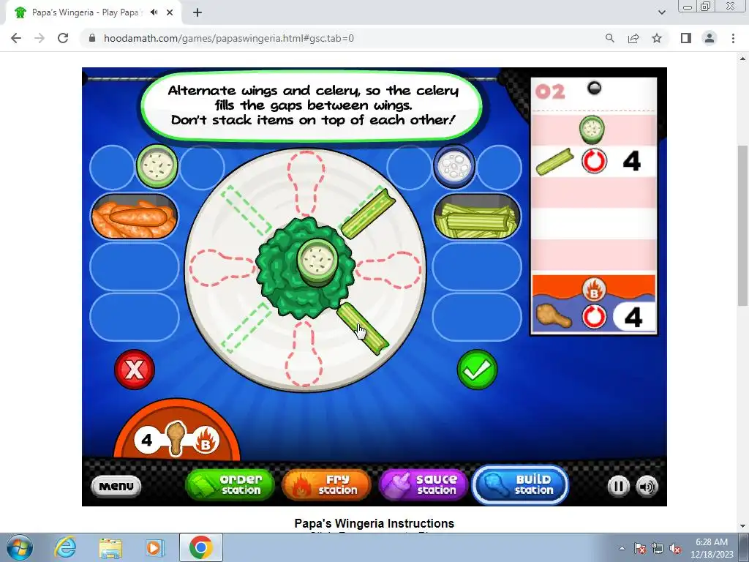Close the Papa's Wingeria tab
749x562 pixels.
(170, 13)
